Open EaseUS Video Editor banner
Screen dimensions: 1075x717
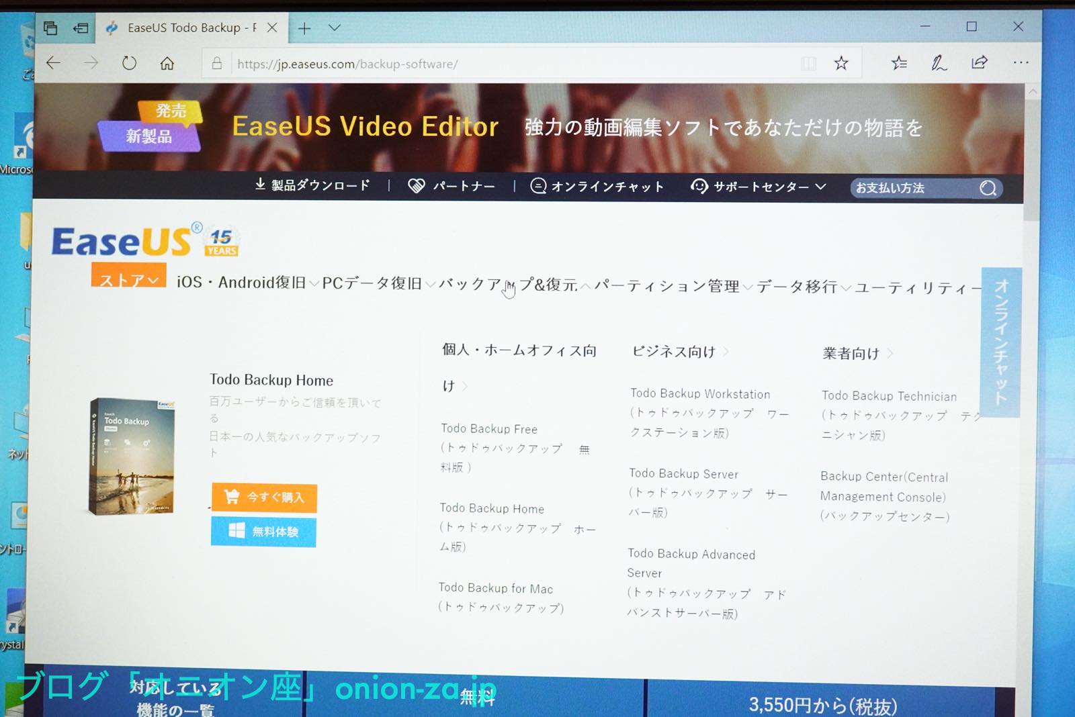528,127
